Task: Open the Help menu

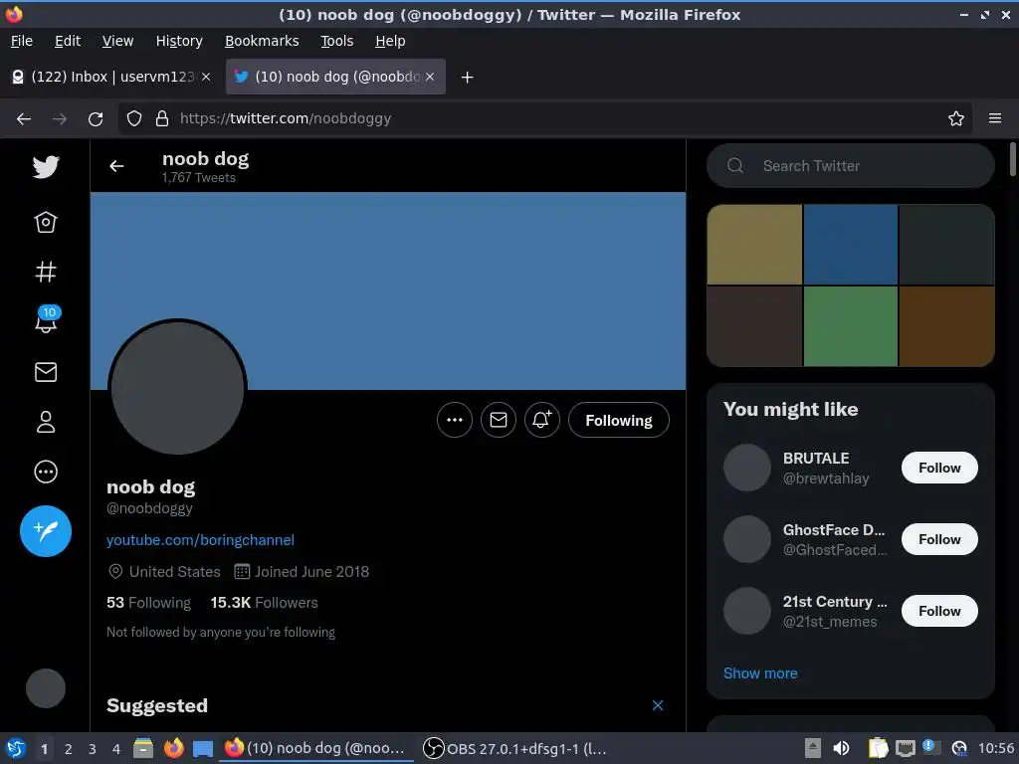Action: (x=390, y=41)
